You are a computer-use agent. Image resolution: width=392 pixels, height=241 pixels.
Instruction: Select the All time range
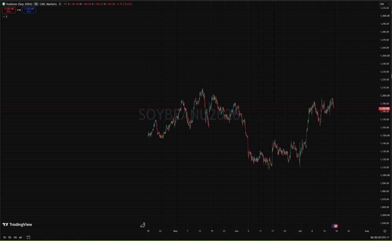(20, 237)
